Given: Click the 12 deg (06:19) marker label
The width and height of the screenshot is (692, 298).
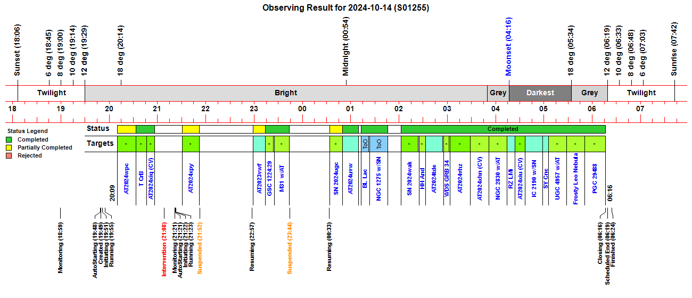Looking at the screenshot, I should pos(607,51).
